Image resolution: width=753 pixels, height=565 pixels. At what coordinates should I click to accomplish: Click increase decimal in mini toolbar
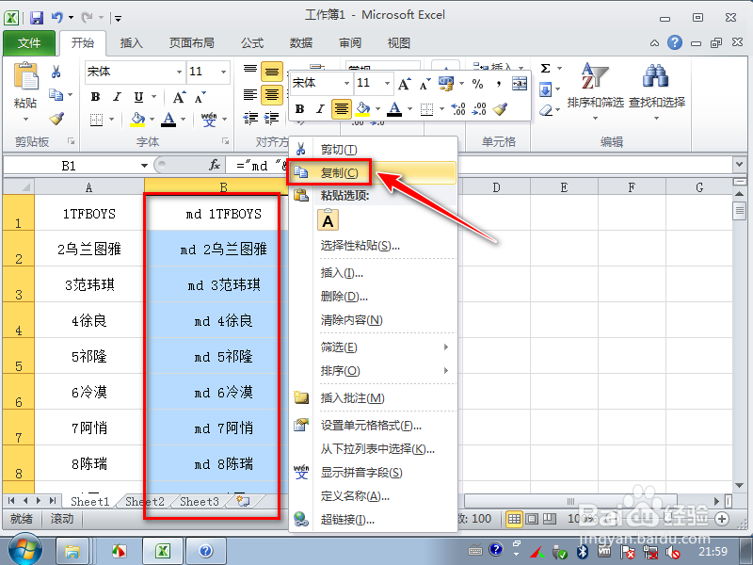click(x=458, y=109)
